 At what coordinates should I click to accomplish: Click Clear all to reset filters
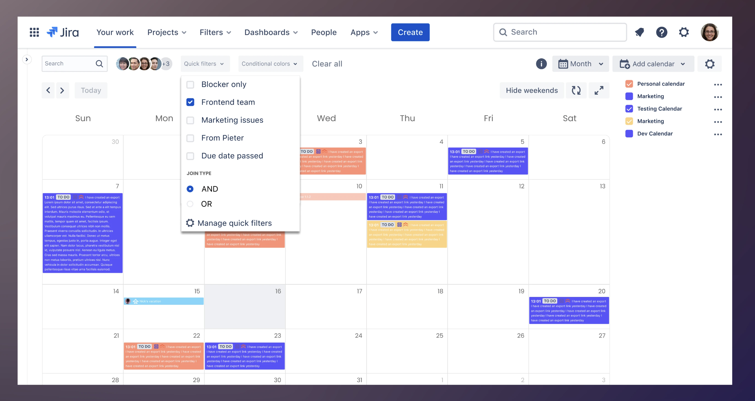point(327,64)
